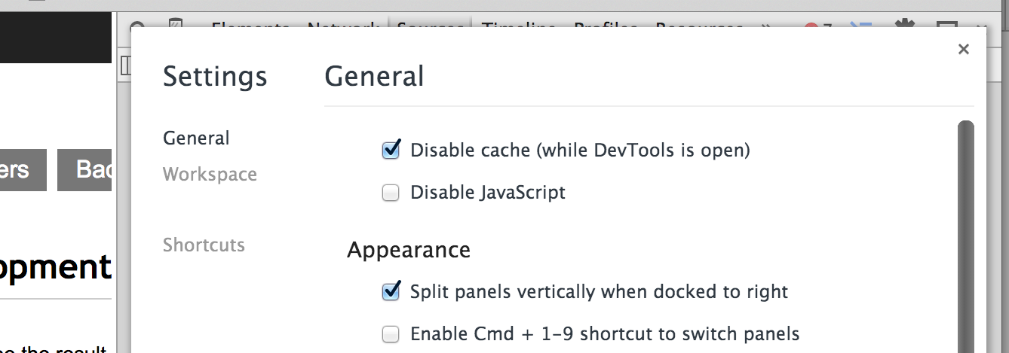1009x353 pixels.
Task: Close the Settings dialog with the X
Action: click(963, 50)
